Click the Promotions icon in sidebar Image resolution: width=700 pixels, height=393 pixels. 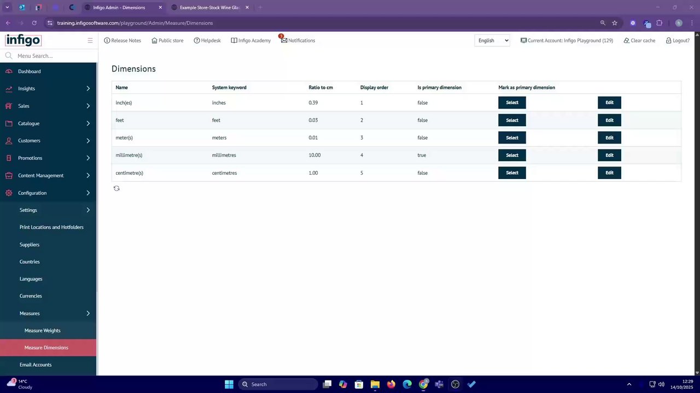pyautogui.click(x=9, y=158)
